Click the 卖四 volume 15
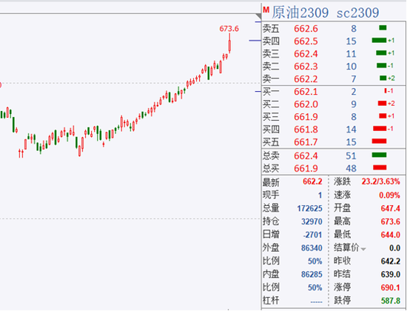The image size is (407, 311). [x=351, y=41]
